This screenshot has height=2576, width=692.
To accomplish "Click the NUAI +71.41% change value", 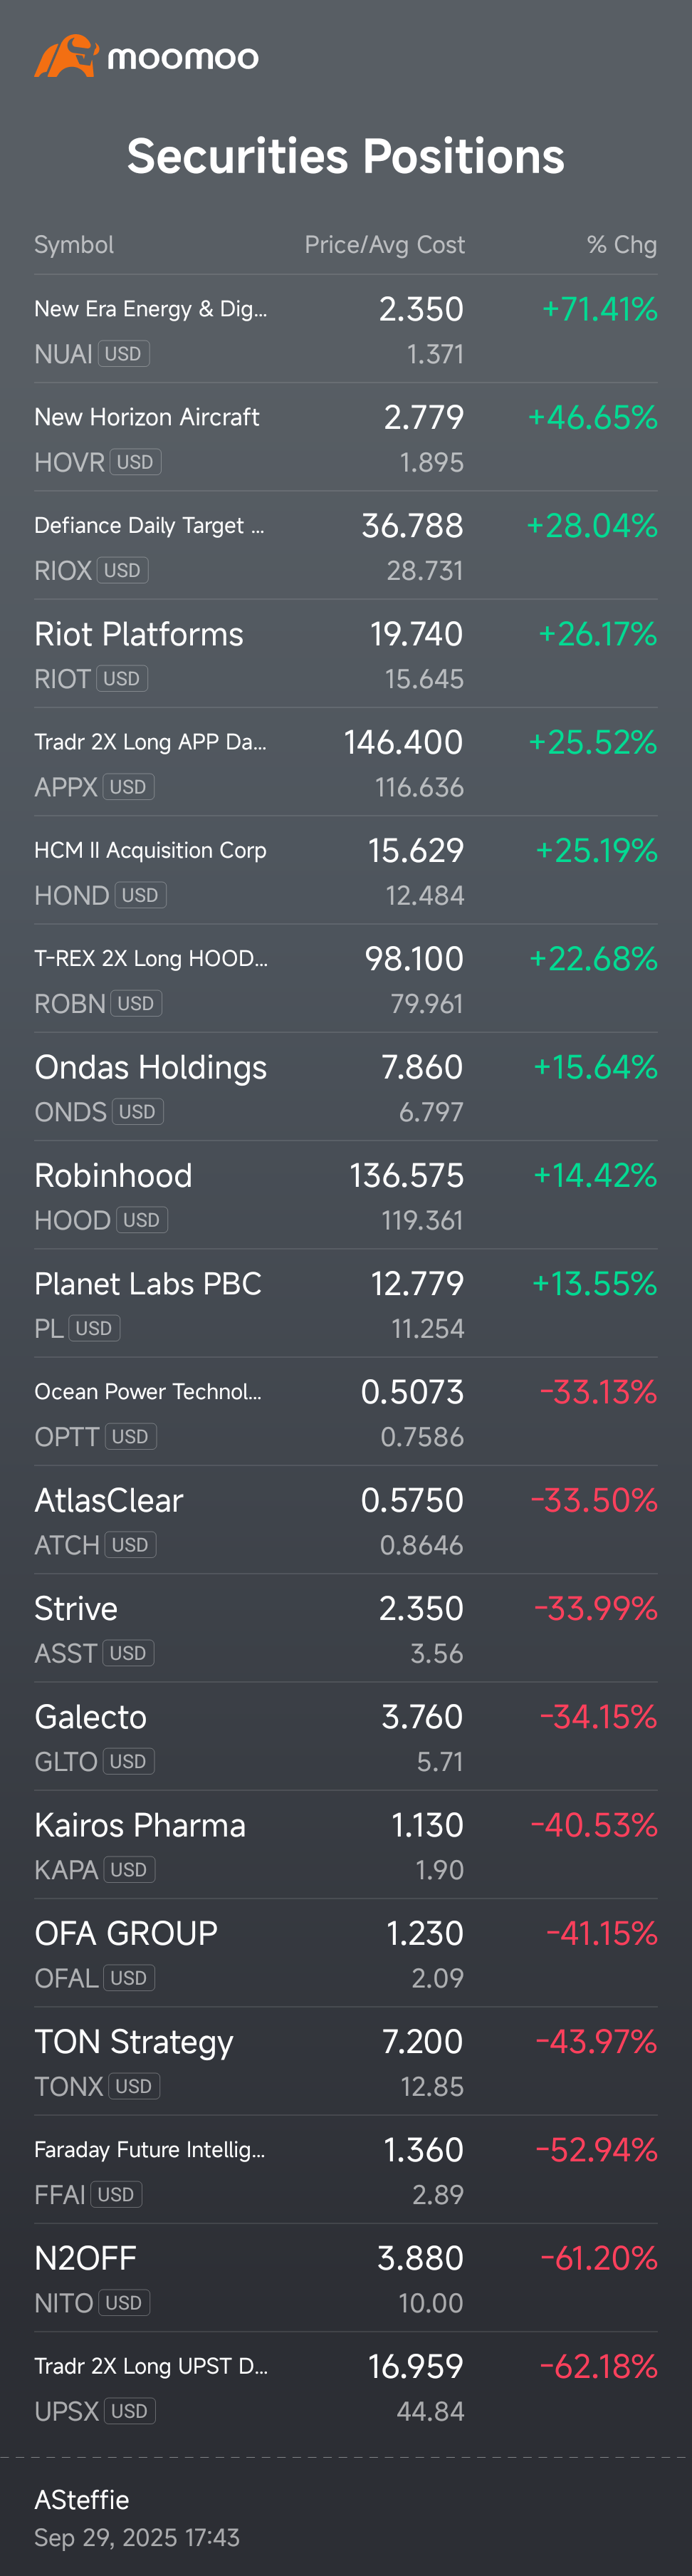I will 599,309.
